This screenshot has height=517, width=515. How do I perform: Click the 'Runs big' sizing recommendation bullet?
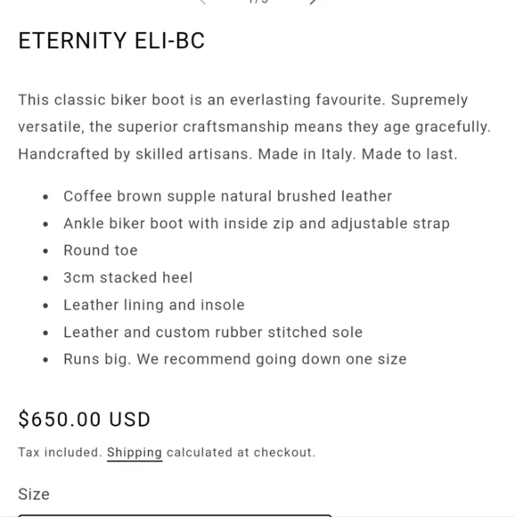coord(235,359)
